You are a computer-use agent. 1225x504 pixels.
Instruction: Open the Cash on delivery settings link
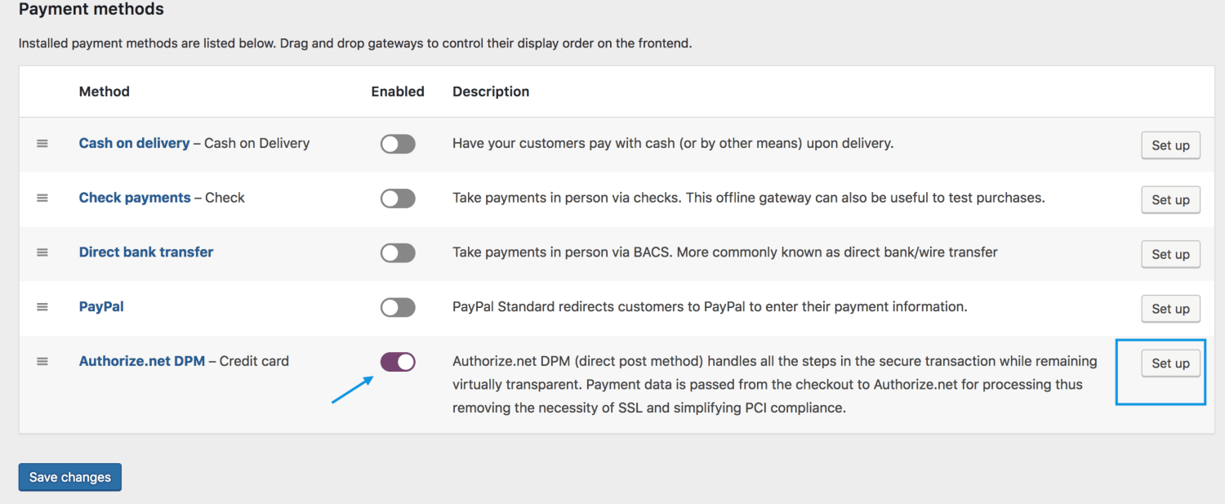134,143
